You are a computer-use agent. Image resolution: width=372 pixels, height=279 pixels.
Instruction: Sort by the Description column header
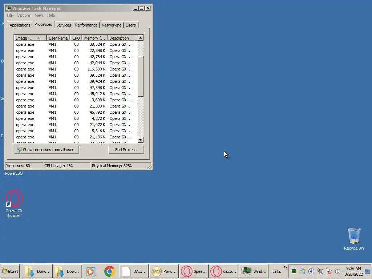[121, 38]
